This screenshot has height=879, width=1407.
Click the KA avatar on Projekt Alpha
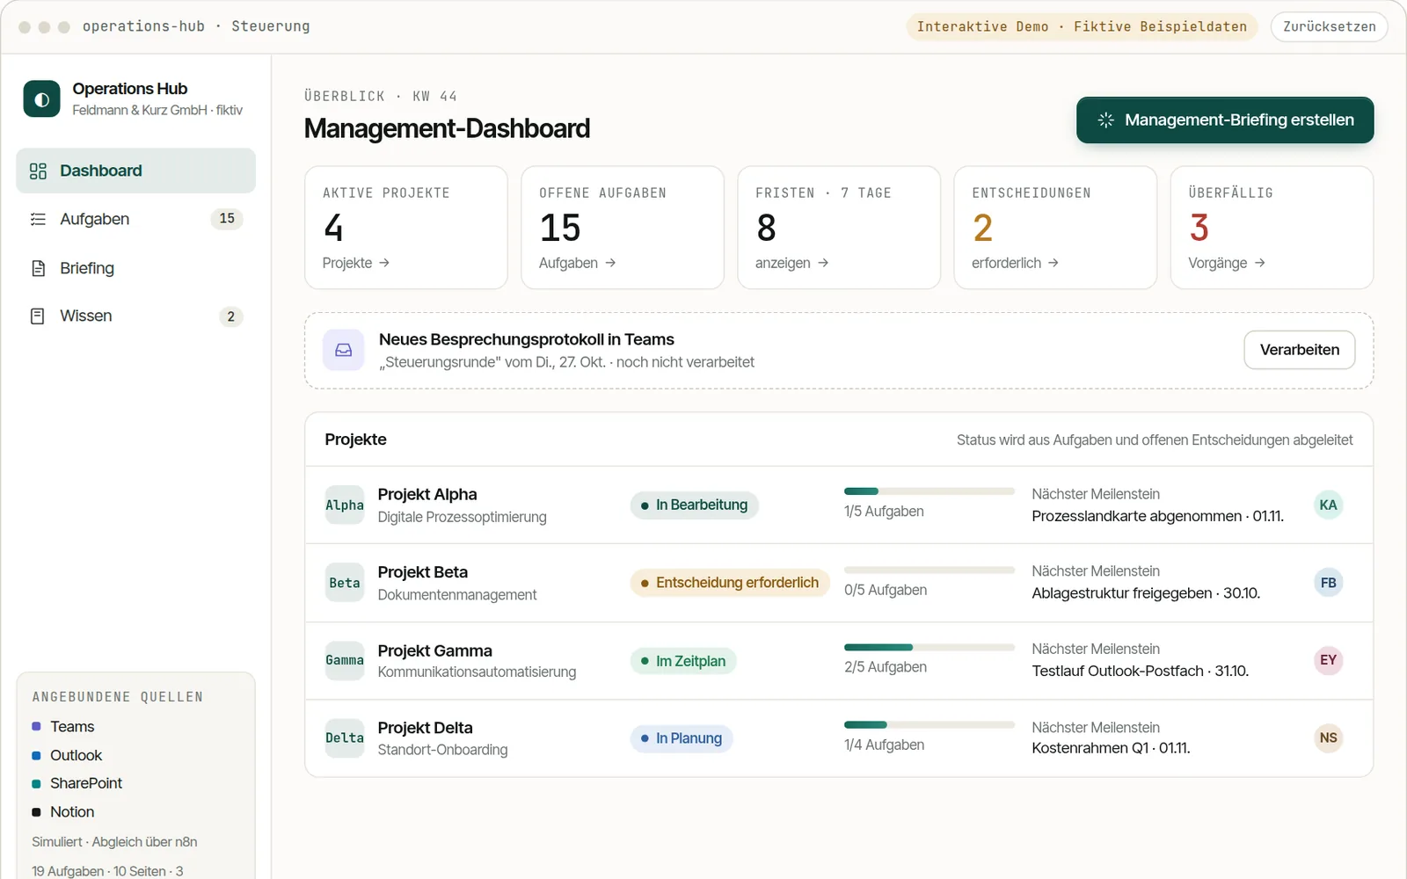tap(1328, 505)
